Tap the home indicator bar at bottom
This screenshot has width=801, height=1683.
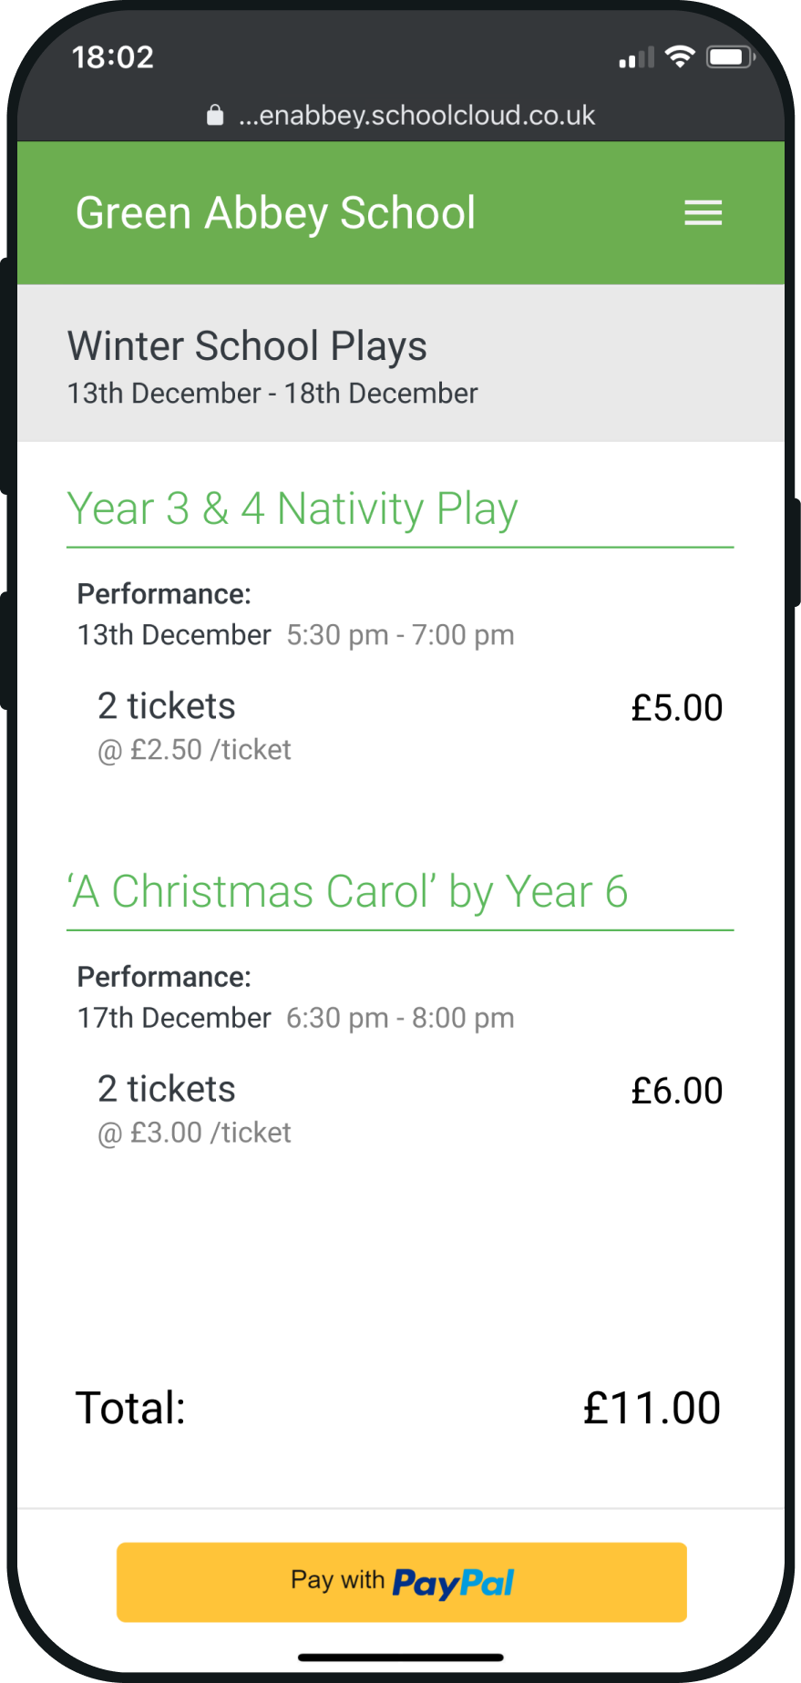(401, 1657)
